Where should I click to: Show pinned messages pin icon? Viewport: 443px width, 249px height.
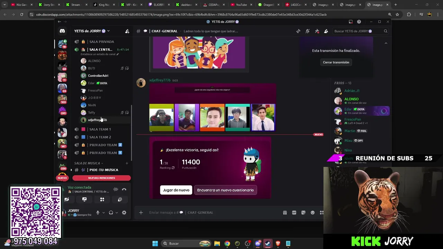click(x=317, y=31)
